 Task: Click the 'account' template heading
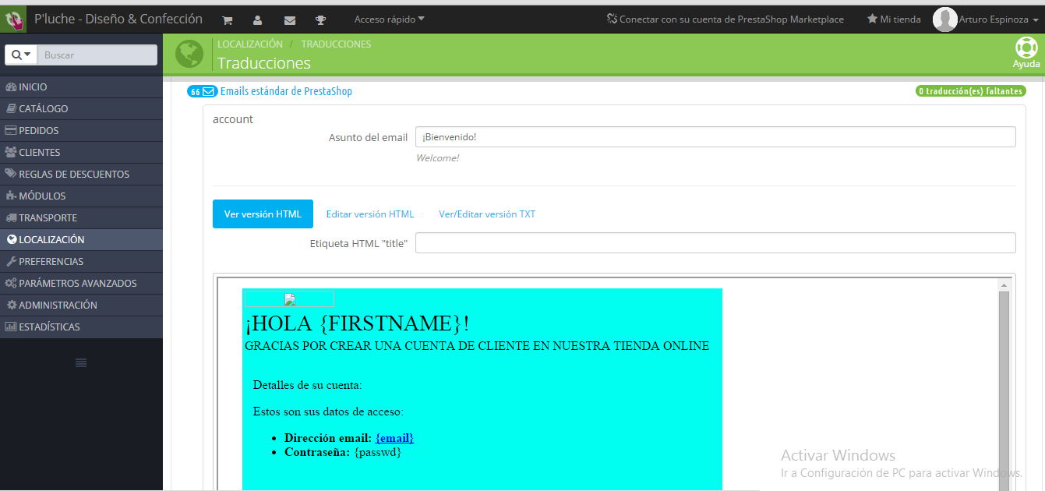point(233,119)
